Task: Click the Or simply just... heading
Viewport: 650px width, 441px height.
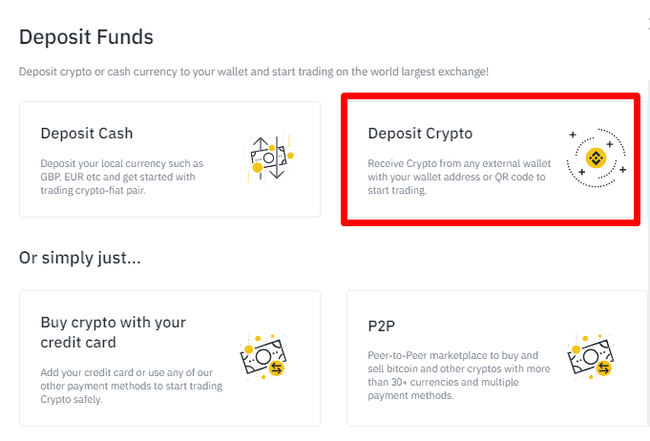Action: click(80, 259)
